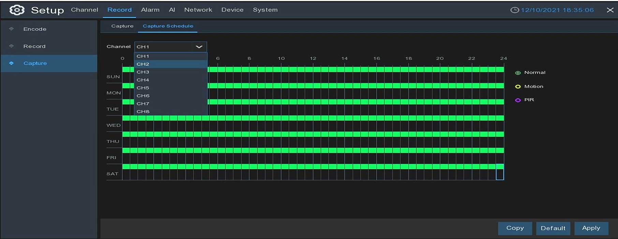Click the clock icon beside the date

514,10
